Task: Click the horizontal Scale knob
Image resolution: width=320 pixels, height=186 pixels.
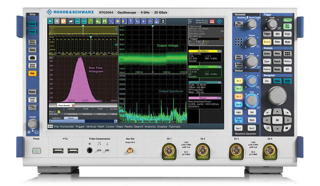Action: (252, 61)
